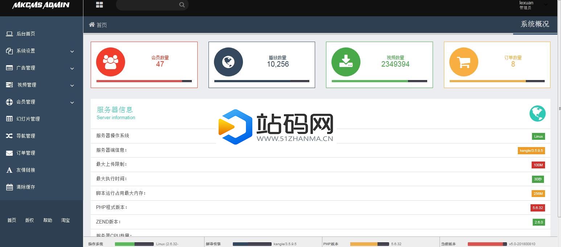Click the PHP版本 orange footer bar
561x247 pixels.
pos(370,244)
